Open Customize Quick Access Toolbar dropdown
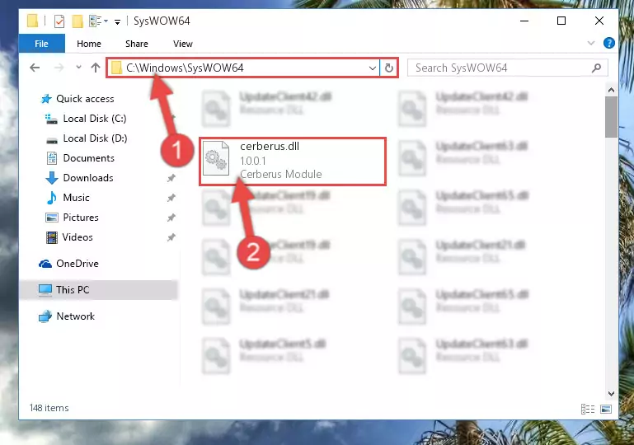 click(117, 21)
